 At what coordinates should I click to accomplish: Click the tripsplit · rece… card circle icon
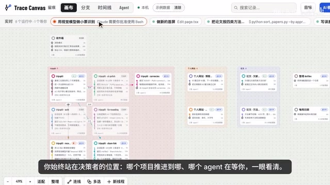pyautogui.click(x=53, y=143)
